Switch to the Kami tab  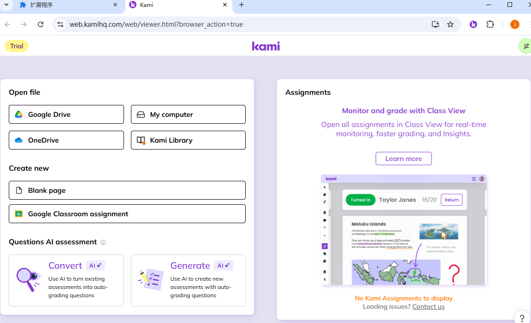(178, 5)
